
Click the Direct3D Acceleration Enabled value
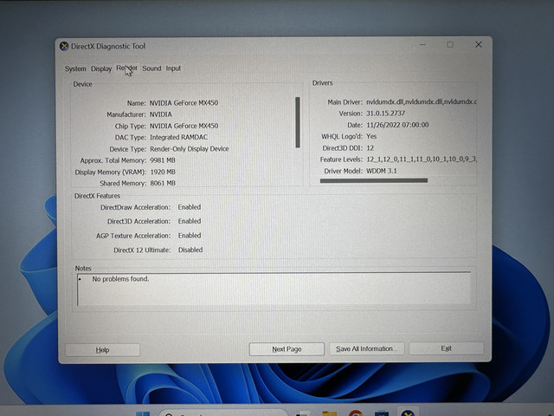coord(190,221)
